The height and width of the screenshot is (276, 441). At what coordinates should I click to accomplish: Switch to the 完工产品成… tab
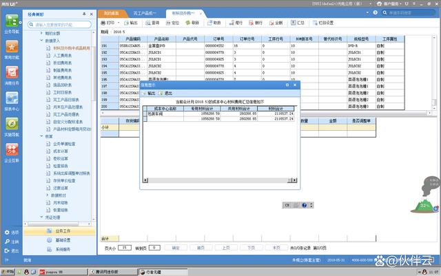click(141, 13)
